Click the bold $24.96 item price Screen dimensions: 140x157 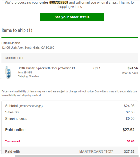pos(133,68)
